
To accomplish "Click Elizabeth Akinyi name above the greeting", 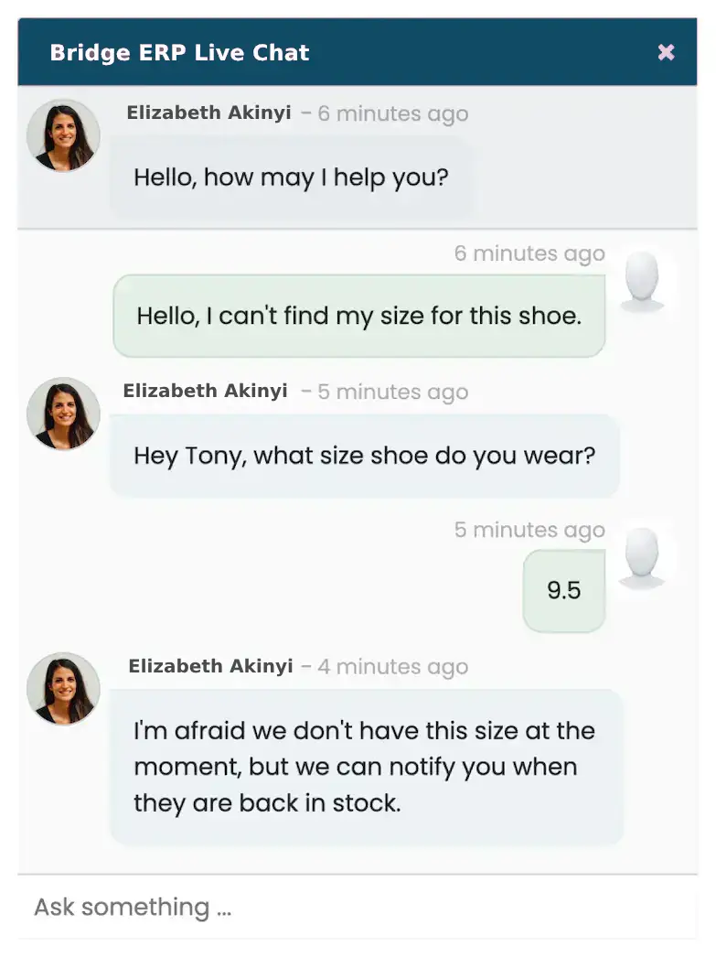I will click(x=208, y=113).
